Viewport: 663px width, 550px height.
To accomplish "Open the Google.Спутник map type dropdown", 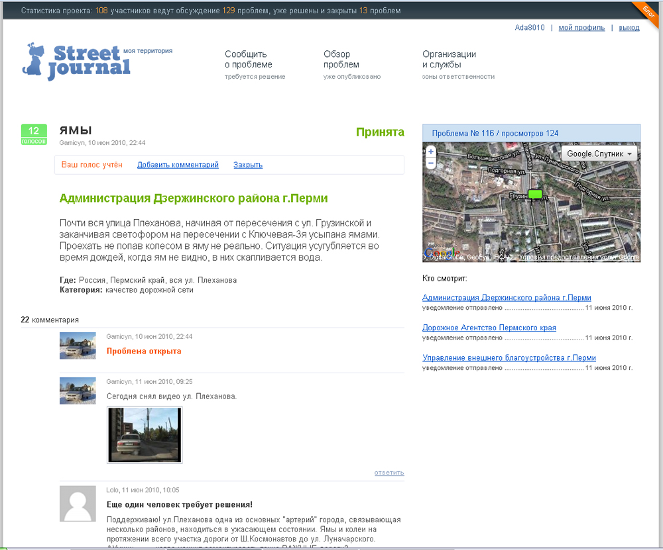I will coord(600,154).
